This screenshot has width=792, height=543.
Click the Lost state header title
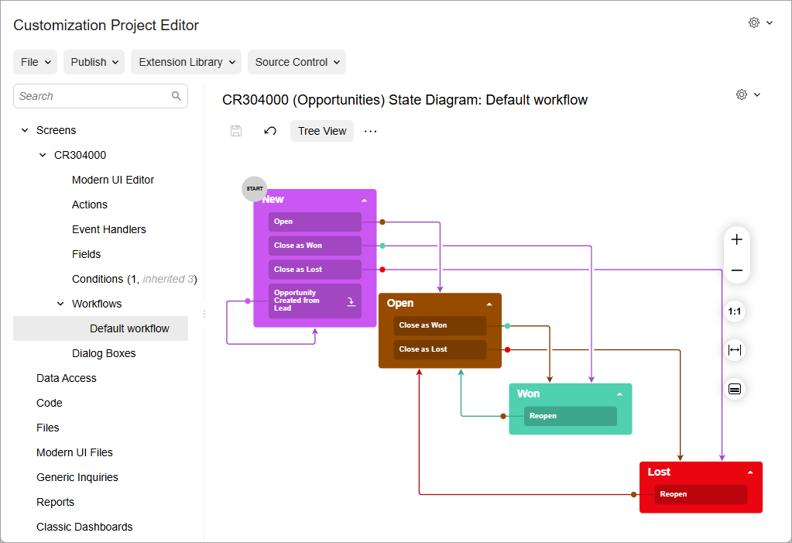(x=659, y=472)
